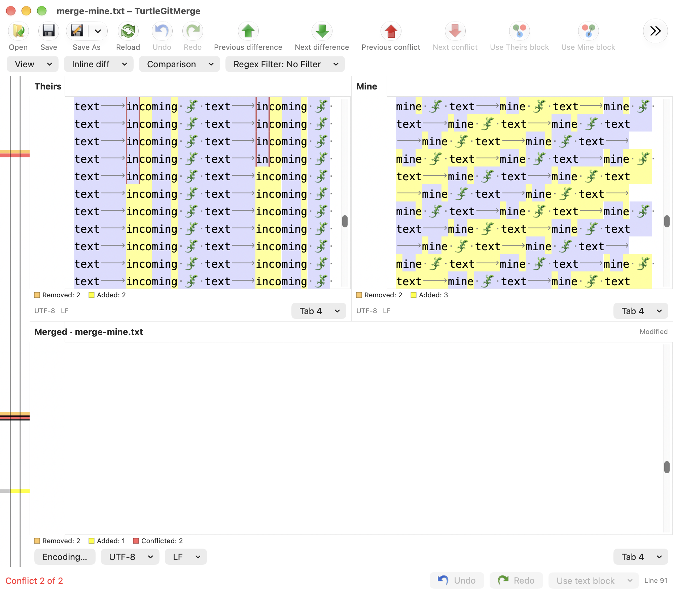
Task: Click the Merged pane scrollbar thumb
Action: 667,467
